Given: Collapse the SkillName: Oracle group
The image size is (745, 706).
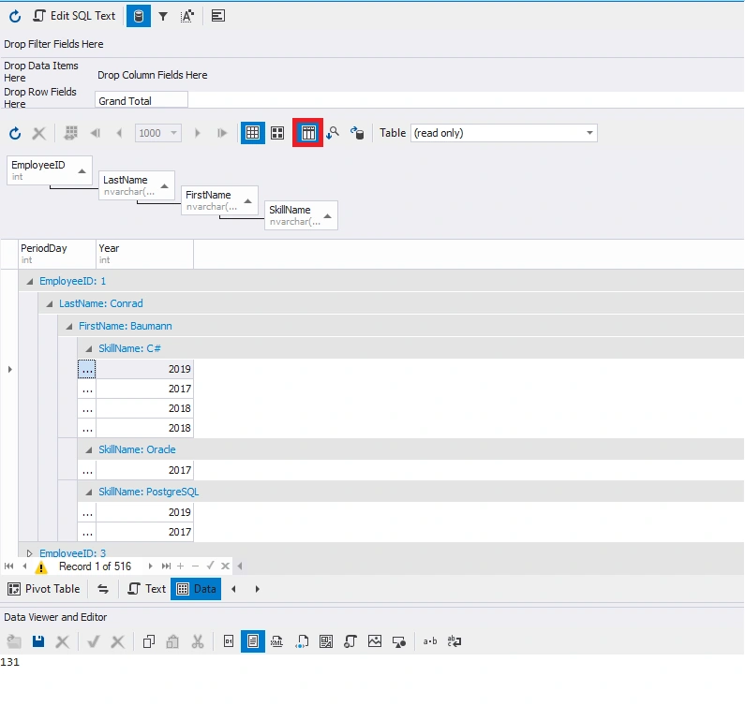Looking at the screenshot, I should click(89, 450).
